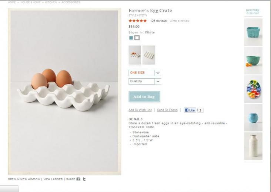
Task: Click the five-star rating icons
Action: 137,21
